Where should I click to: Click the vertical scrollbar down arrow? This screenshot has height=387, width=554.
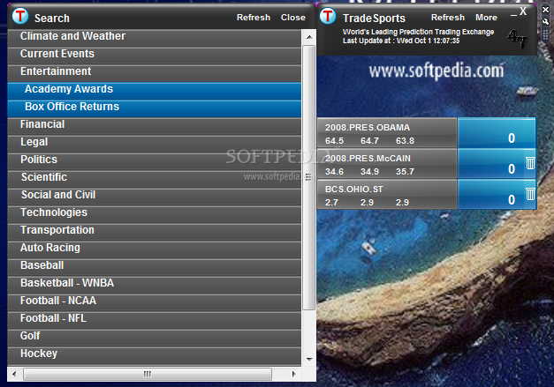[x=309, y=359]
